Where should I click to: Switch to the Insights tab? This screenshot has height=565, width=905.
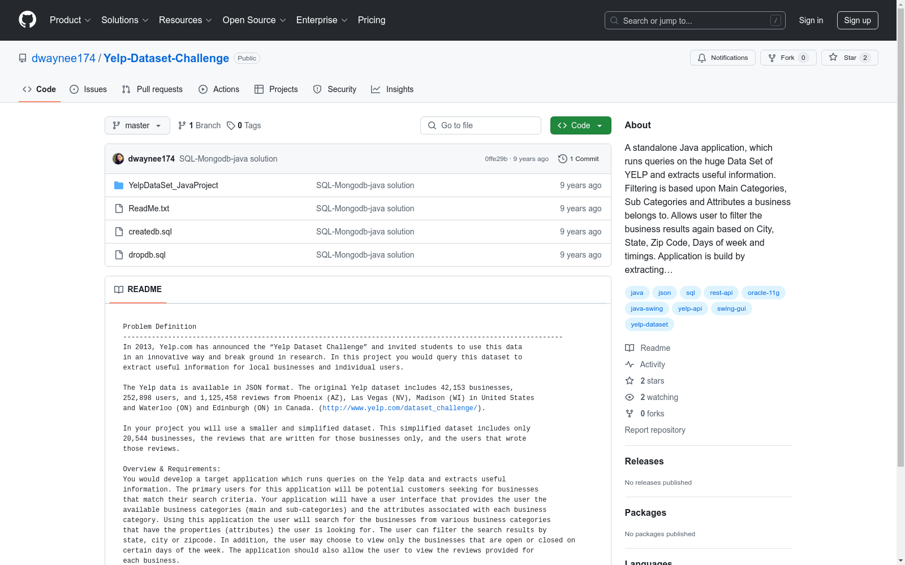tap(393, 89)
